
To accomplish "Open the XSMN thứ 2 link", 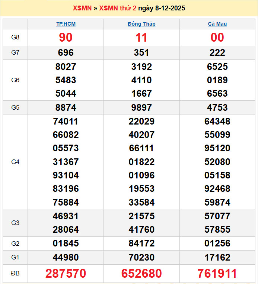I will coord(118,8).
